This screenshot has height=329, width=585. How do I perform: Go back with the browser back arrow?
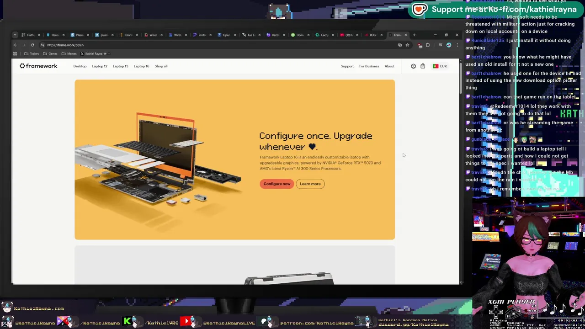click(15, 45)
